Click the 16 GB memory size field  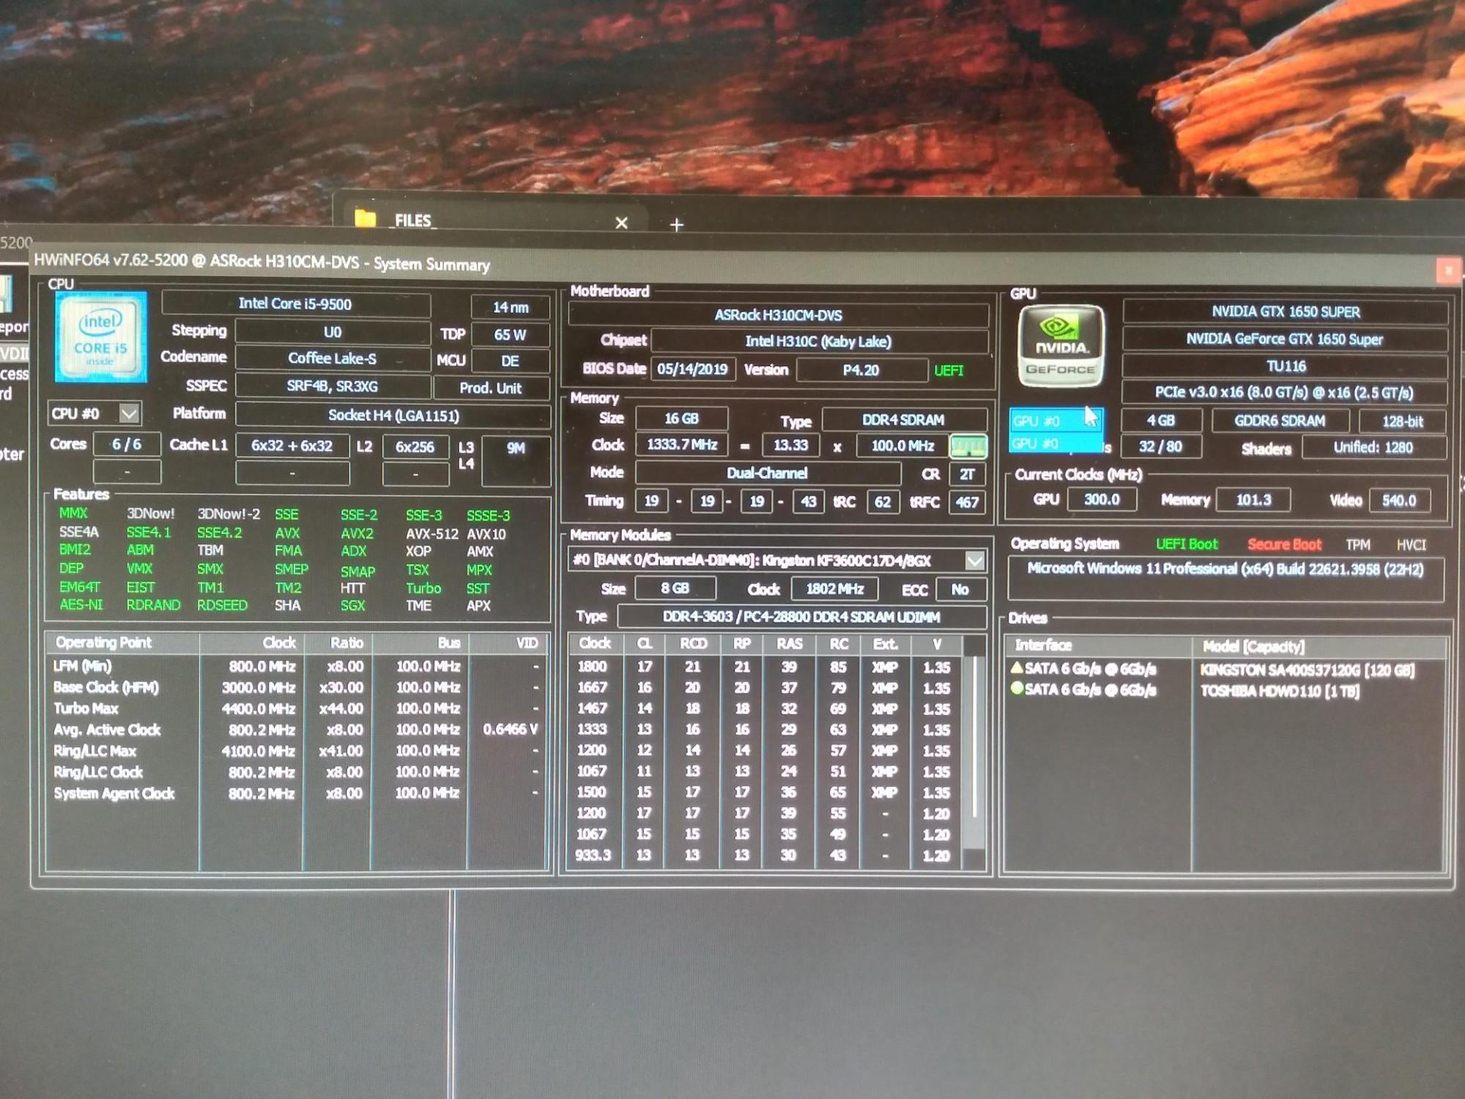[681, 418]
